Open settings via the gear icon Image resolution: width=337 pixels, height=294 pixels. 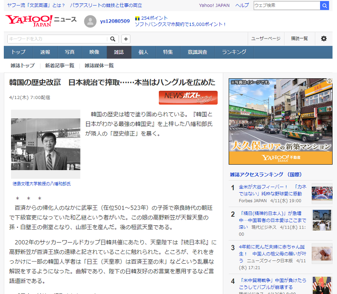coord(324,38)
